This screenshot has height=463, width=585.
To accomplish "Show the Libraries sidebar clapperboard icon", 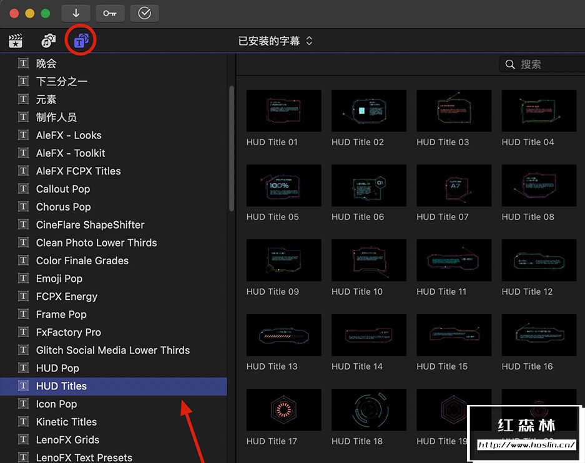I will coord(16,41).
